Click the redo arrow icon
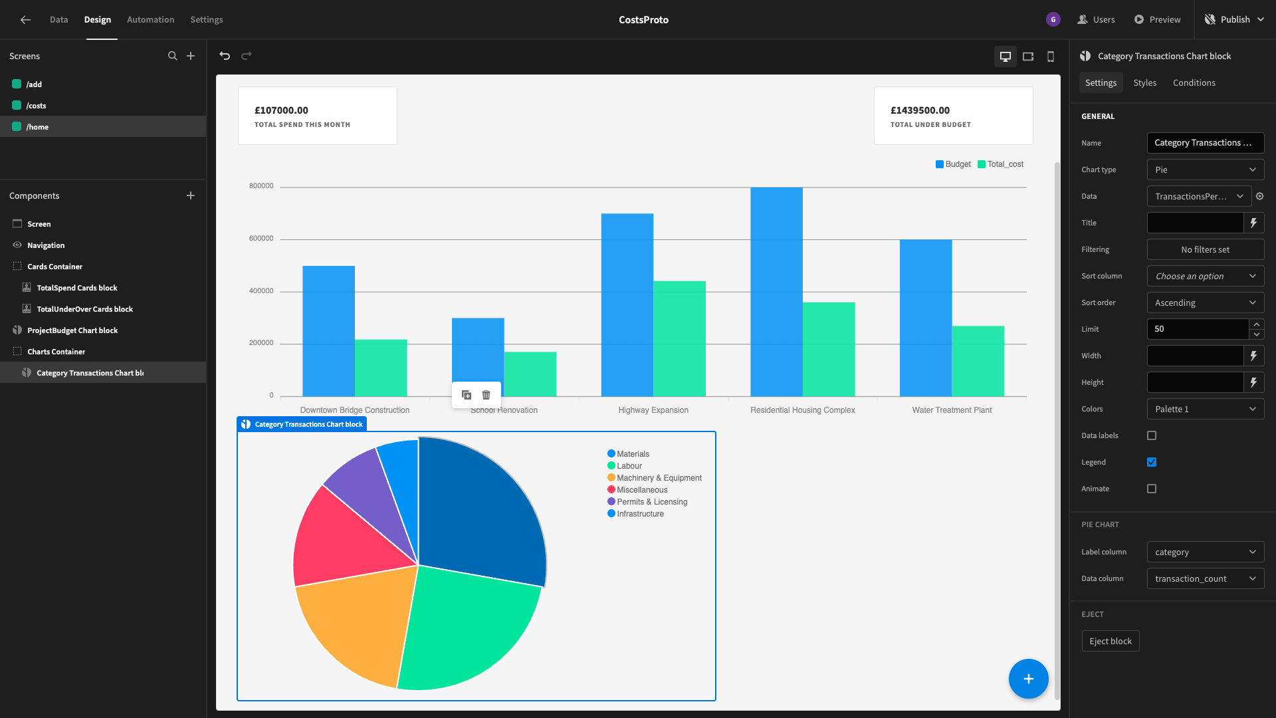 point(247,56)
